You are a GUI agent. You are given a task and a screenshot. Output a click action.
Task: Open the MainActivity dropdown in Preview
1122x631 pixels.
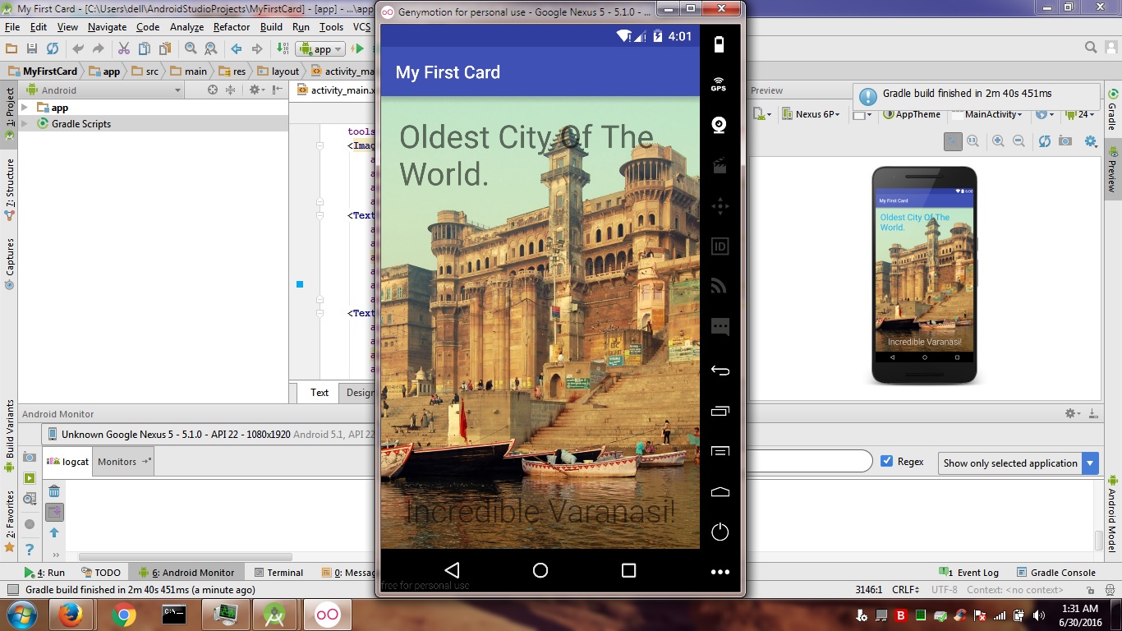(988, 114)
